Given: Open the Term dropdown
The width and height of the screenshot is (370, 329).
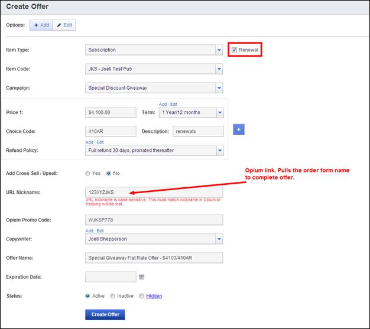Looking at the screenshot, I should point(191,112).
